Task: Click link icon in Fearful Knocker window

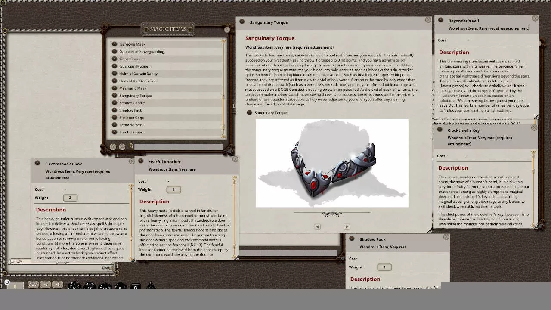Action: (141, 161)
